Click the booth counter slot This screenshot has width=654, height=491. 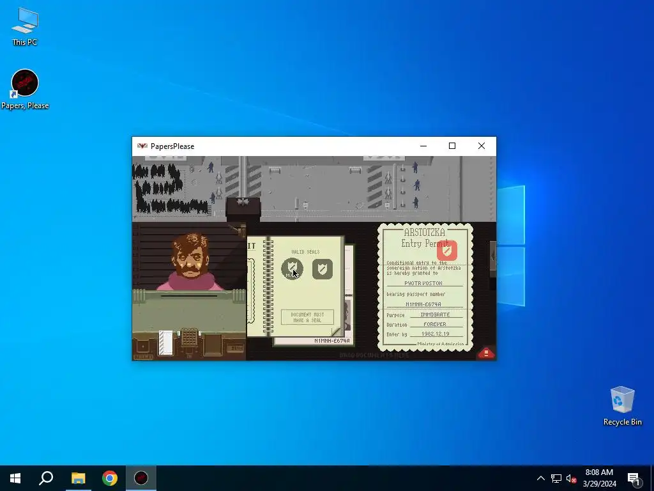tap(189, 297)
